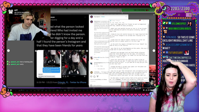
Task: Click the PIPKINOO username in chat
Action: point(171,37)
